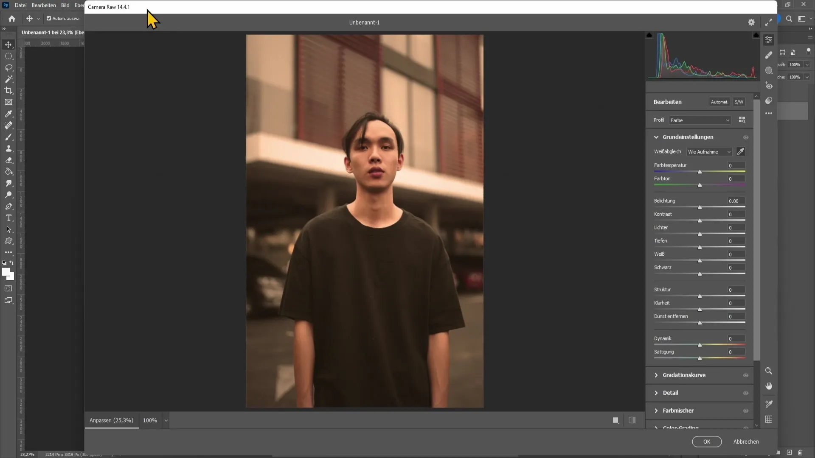
Task: Select the Magic Wand tool
Action: click(x=8, y=79)
